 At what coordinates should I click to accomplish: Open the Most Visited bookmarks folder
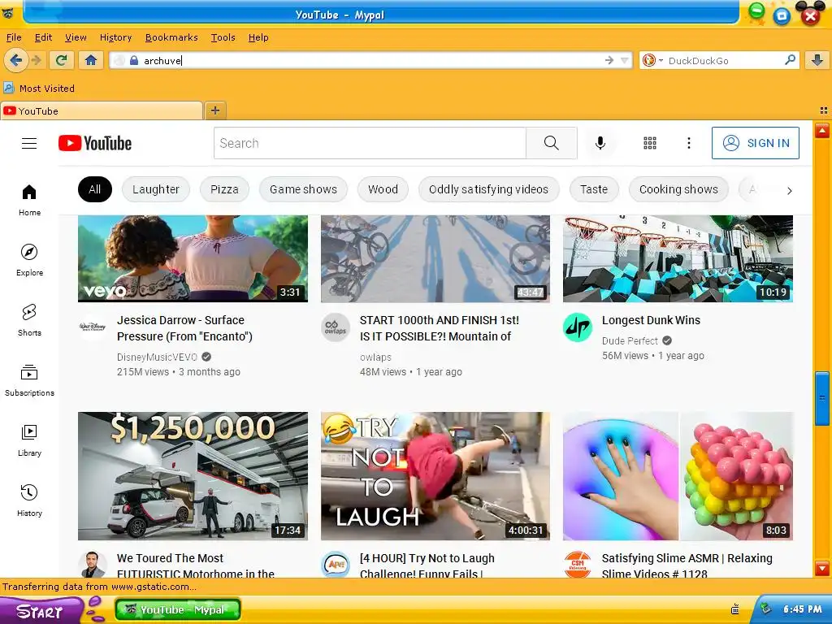tap(39, 88)
